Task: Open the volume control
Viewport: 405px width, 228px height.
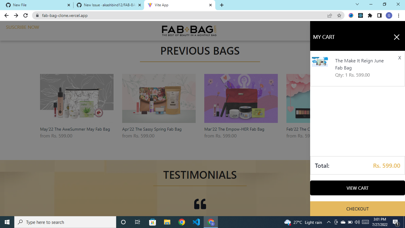Action: coord(357,222)
